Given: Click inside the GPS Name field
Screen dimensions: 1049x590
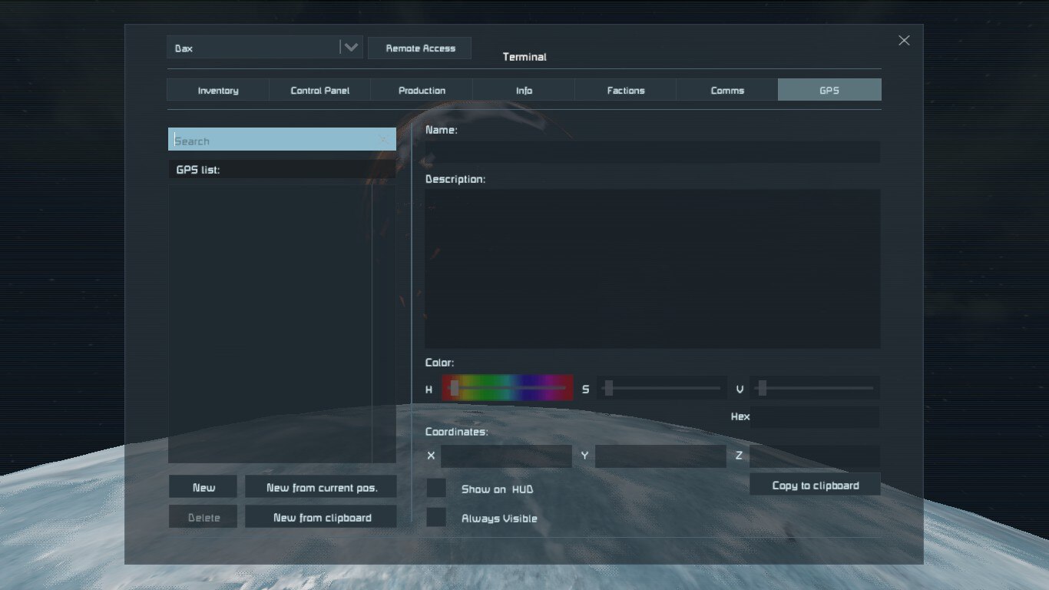Looking at the screenshot, I should (652, 152).
